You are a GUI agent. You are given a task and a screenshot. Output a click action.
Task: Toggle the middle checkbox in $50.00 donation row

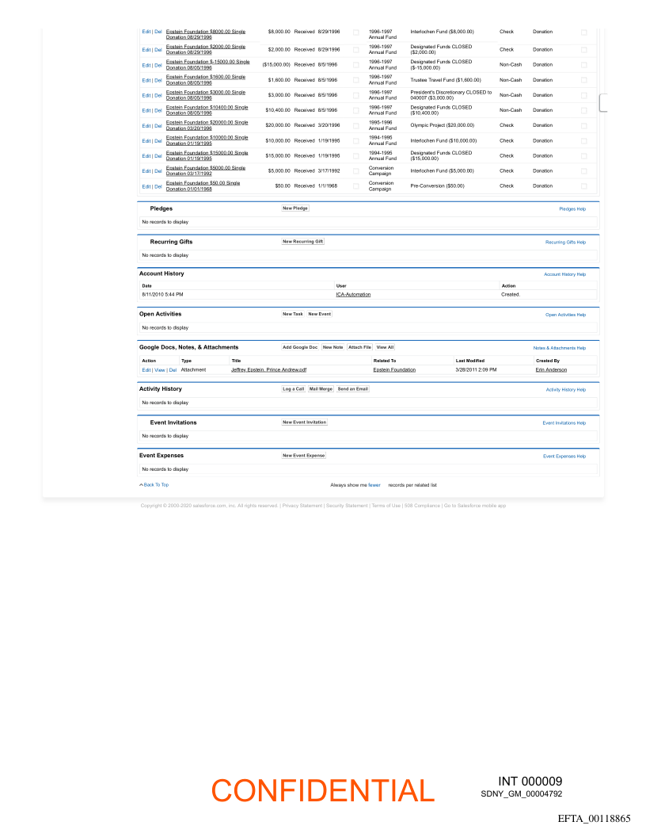tap(355, 186)
